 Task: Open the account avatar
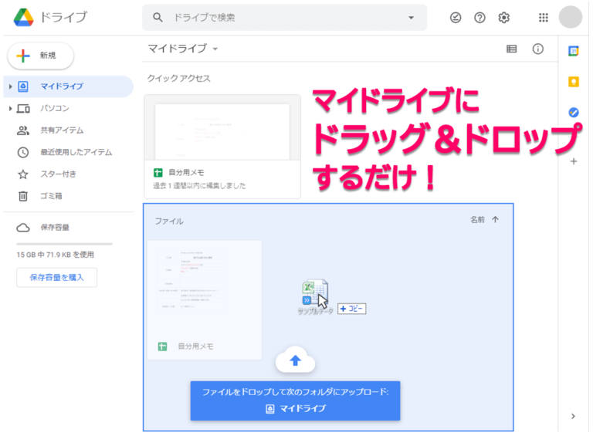[571, 17]
